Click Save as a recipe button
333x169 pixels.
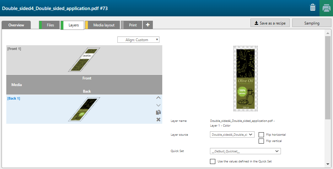(270, 23)
